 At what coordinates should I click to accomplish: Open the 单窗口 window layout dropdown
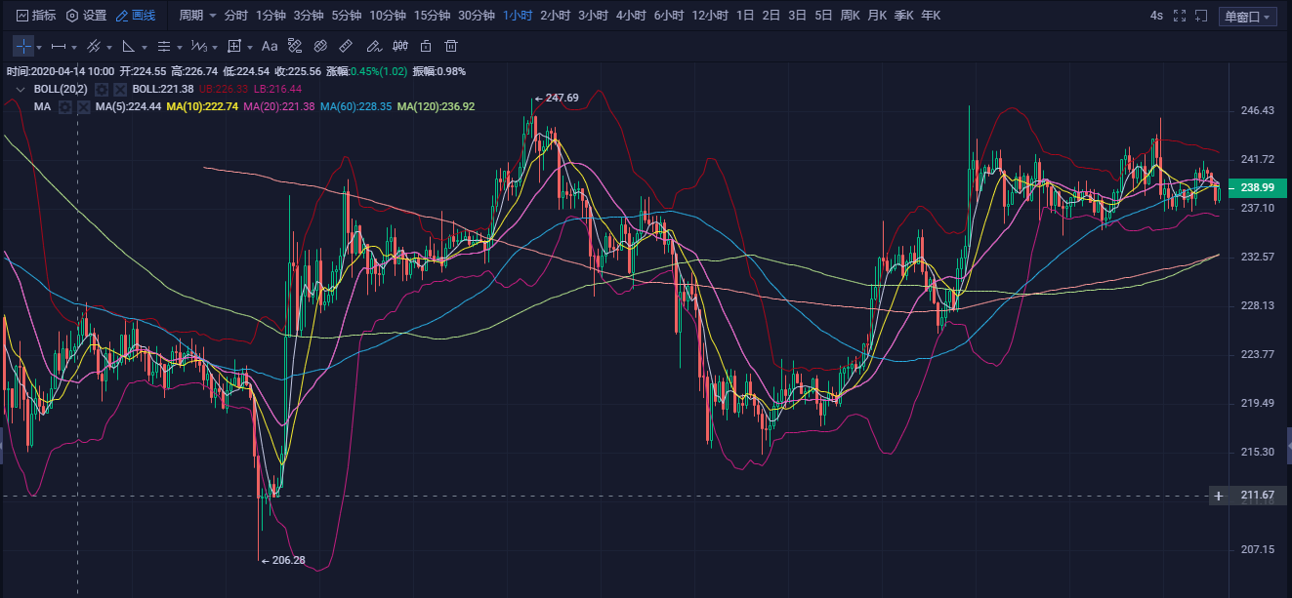(x=1248, y=17)
